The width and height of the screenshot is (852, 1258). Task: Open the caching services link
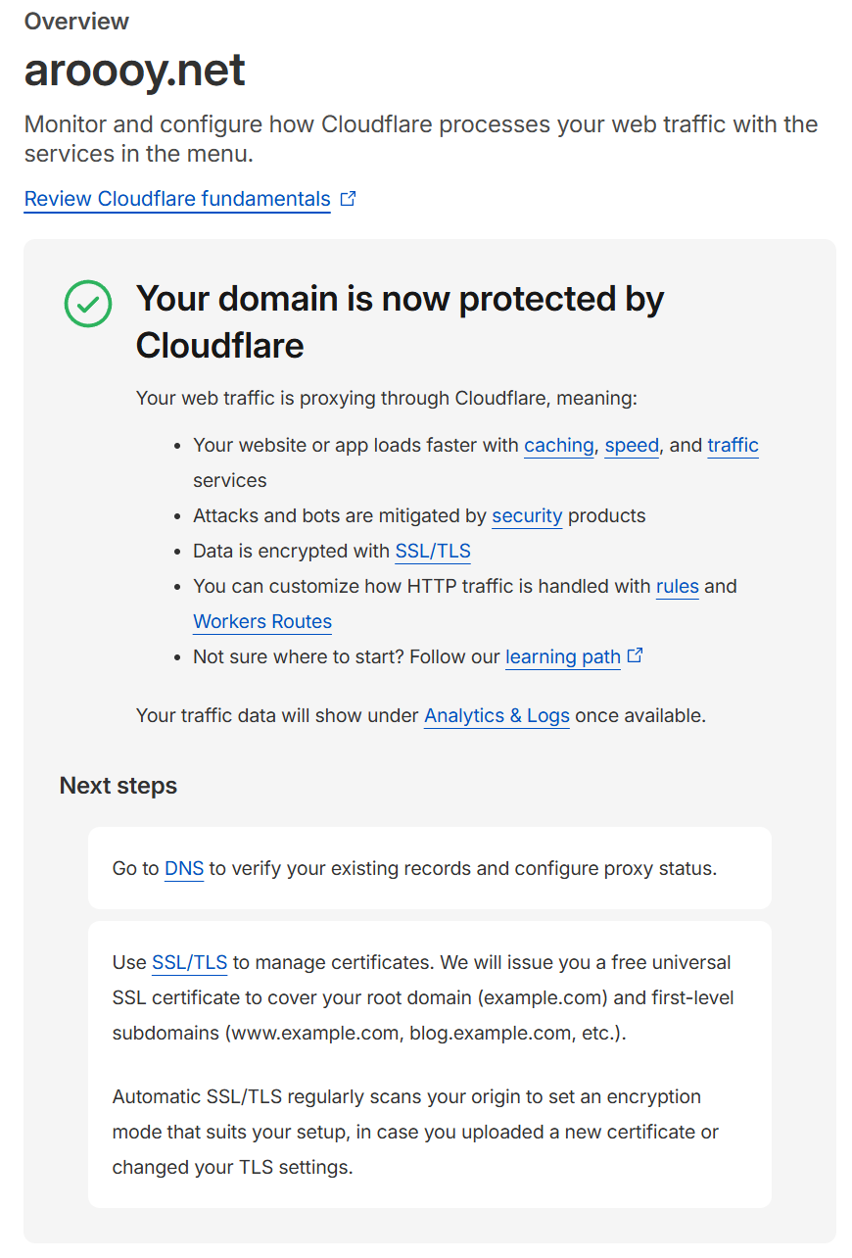click(x=558, y=445)
